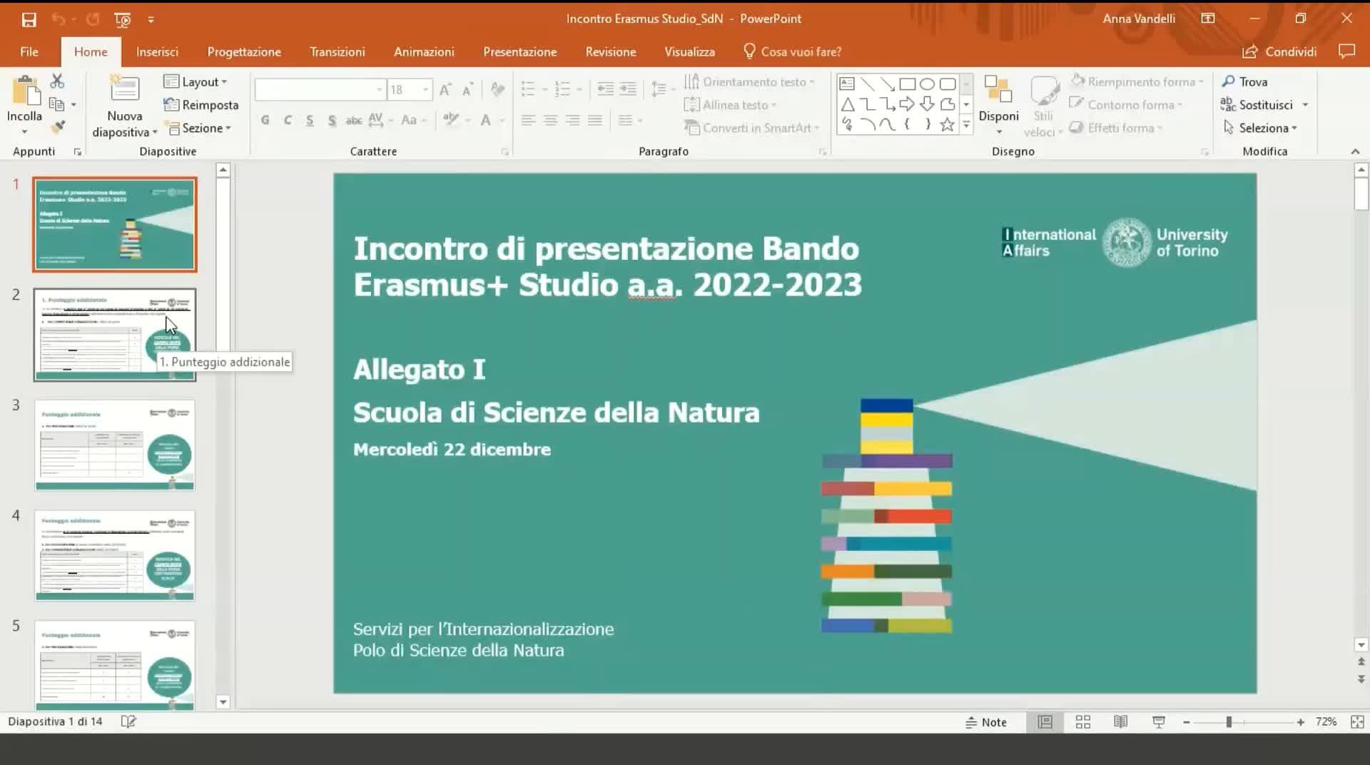
Task: Select the five-point star shape
Action: pos(947,125)
